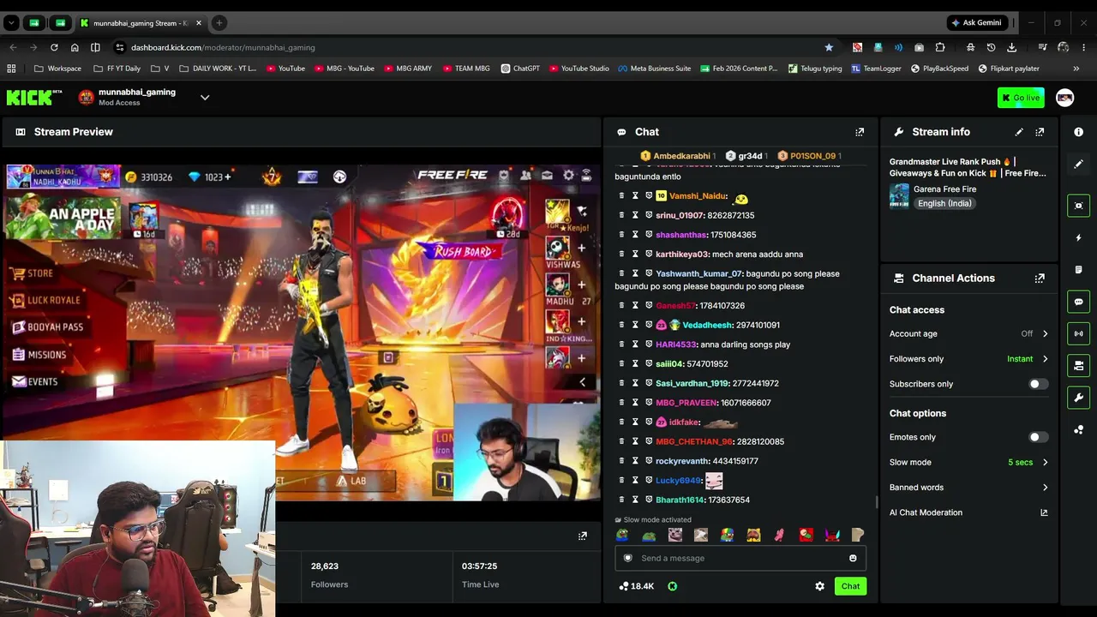The width and height of the screenshot is (1097, 617).
Task: Timeout rockyrevanth using the hourglass icon
Action: [x=635, y=461]
